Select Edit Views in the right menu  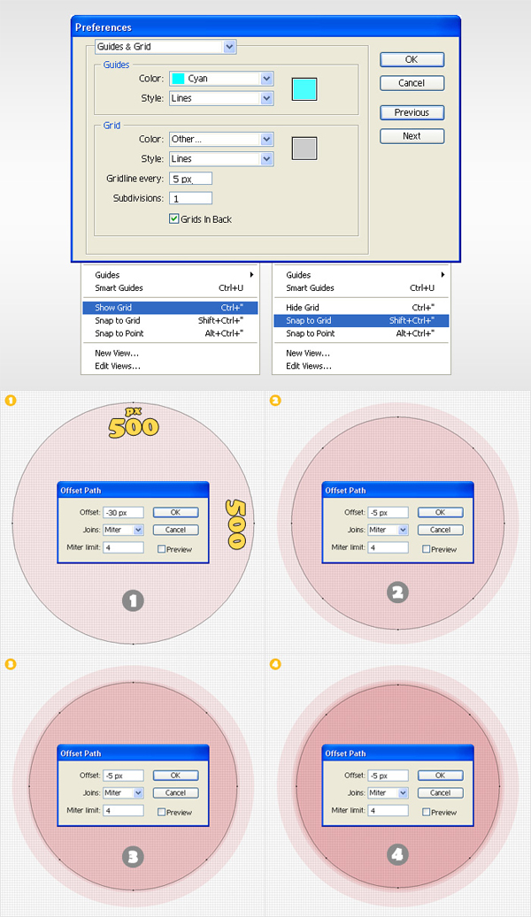361,366
